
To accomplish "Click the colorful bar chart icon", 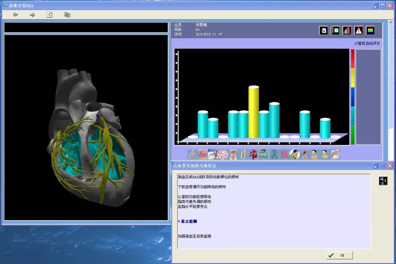I will tap(347, 30).
